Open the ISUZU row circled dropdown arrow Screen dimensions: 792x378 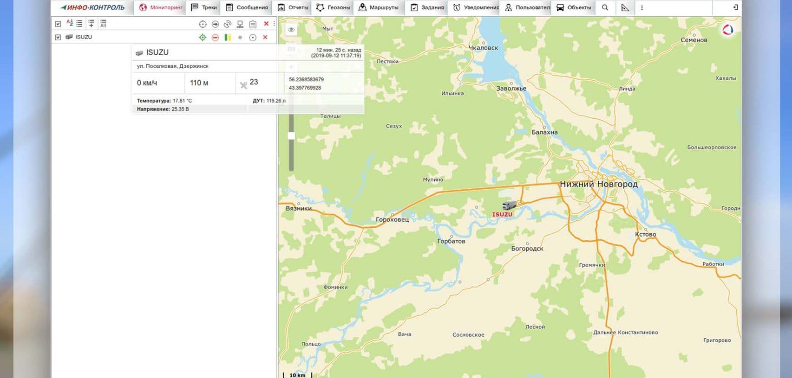253,38
